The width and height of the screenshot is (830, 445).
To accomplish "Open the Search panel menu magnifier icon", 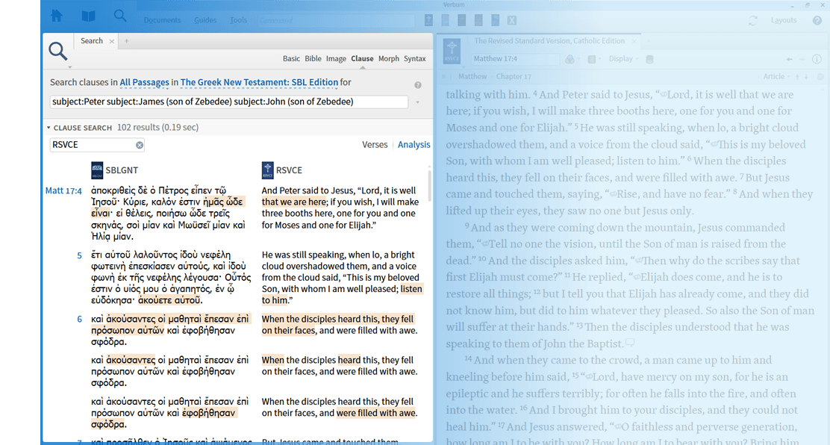I will click(57, 52).
